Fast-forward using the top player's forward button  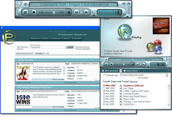[86, 12]
